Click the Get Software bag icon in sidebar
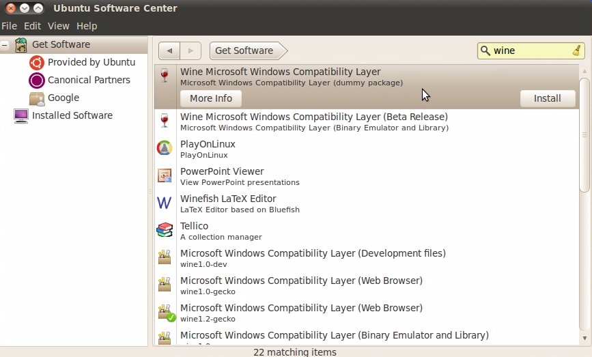Image resolution: width=592 pixels, height=357 pixels. 21,45
